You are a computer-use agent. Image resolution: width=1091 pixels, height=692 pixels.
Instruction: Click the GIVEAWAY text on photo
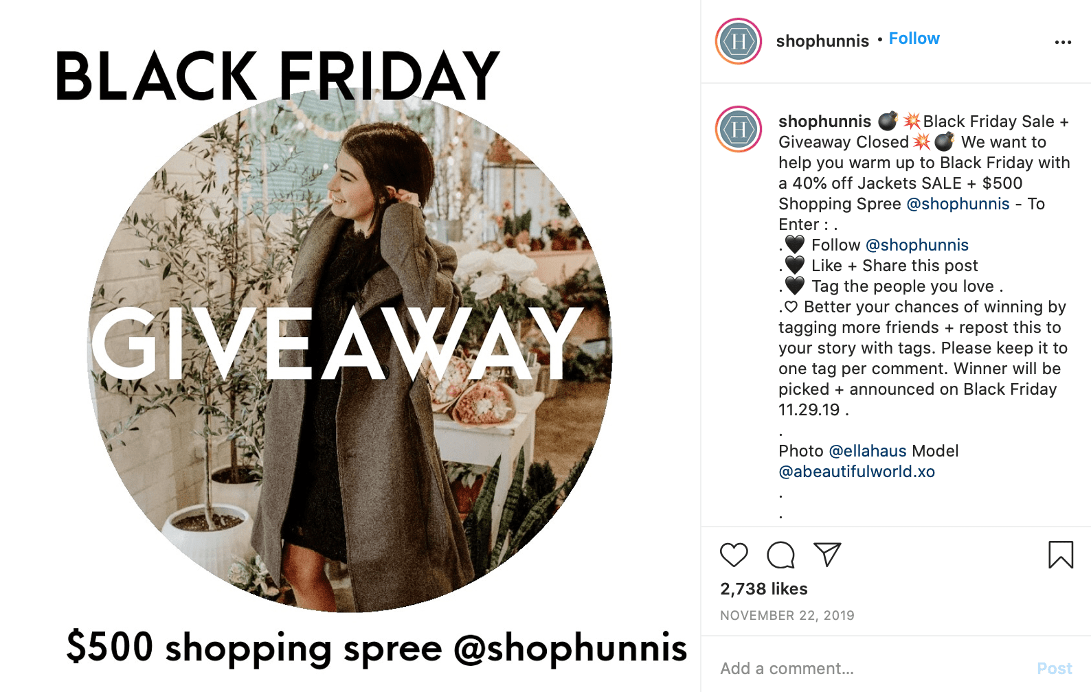337,343
